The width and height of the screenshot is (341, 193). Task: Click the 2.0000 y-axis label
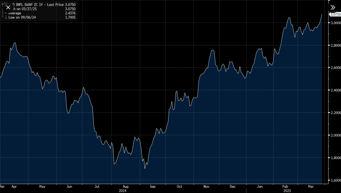pyautogui.click(x=335, y=135)
